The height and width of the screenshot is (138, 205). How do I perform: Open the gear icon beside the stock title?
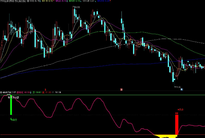tap(28, 1)
